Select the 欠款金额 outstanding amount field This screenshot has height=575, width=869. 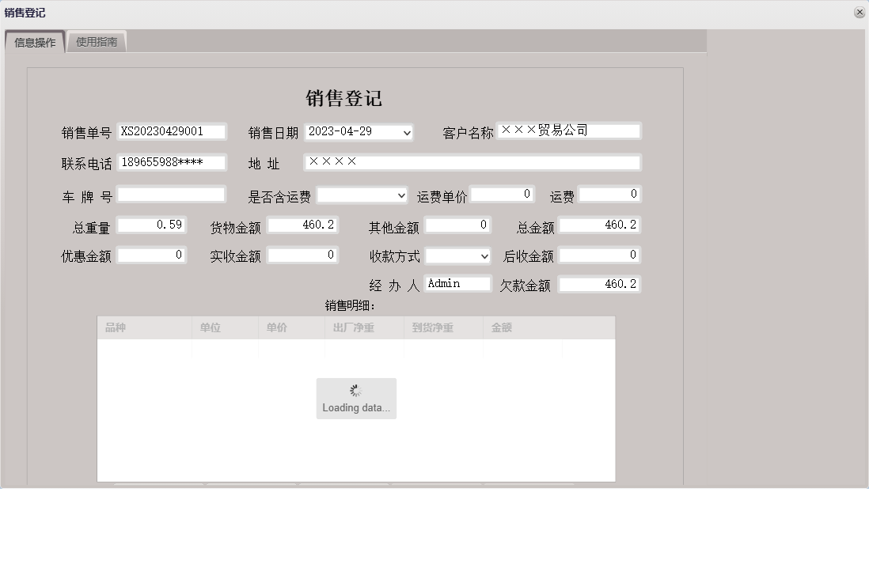[x=599, y=283]
